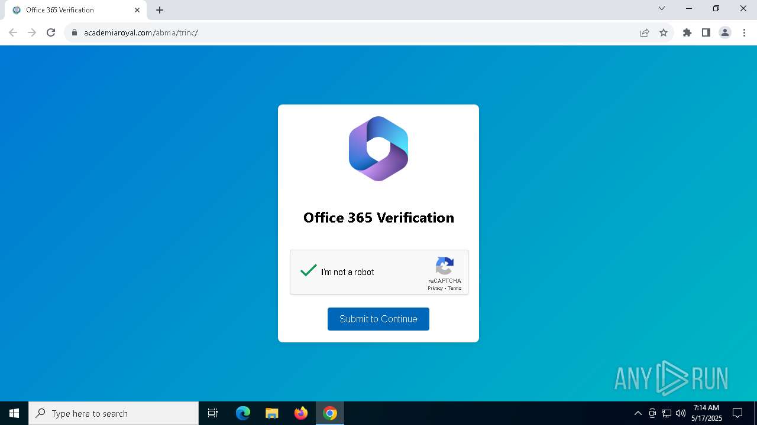Screen dimensions: 757x425
Task: Open a new tab with plus button
Action: click(x=160, y=10)
